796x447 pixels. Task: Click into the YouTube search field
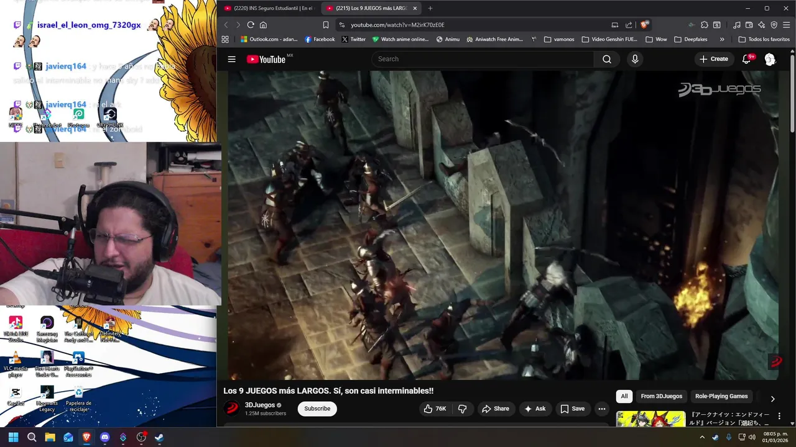[x=483, y=59]
